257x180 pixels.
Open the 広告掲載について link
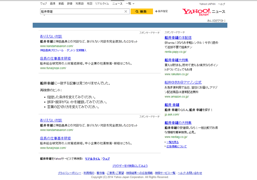(176, 146)
